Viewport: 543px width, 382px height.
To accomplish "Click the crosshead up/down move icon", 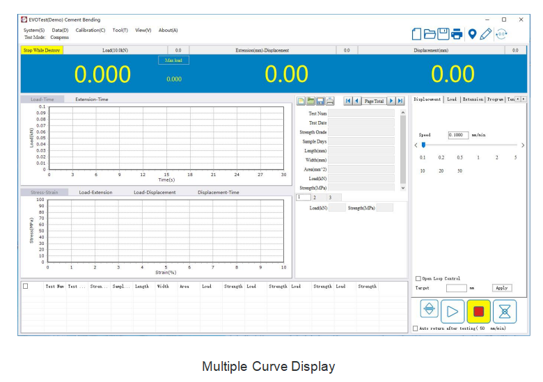I will (x=430, y=310).
